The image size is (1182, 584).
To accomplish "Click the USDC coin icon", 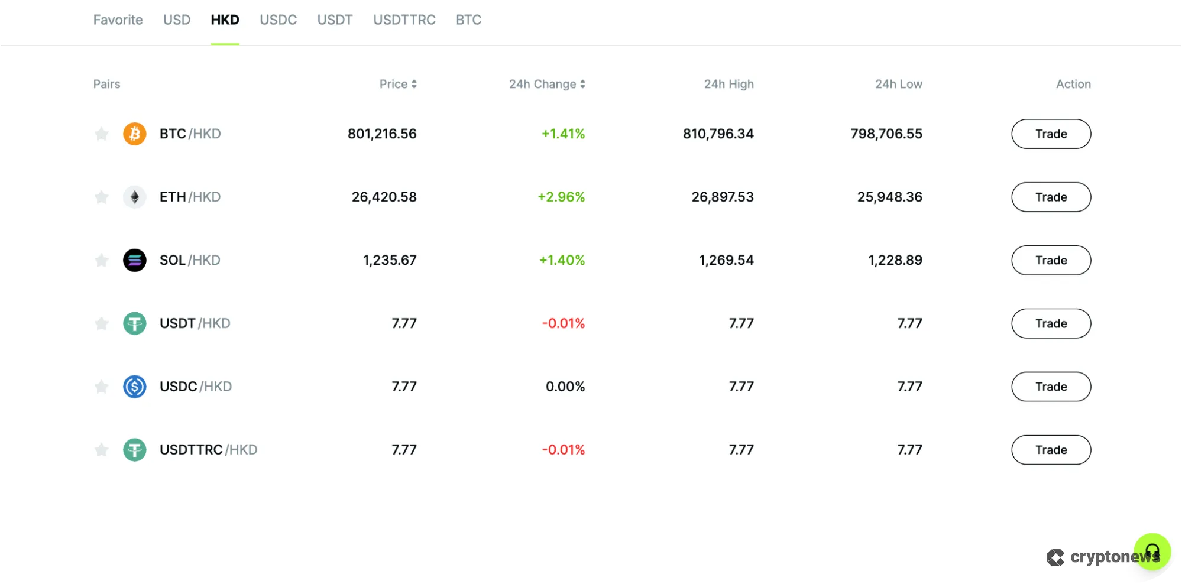I will pos(134,387).
